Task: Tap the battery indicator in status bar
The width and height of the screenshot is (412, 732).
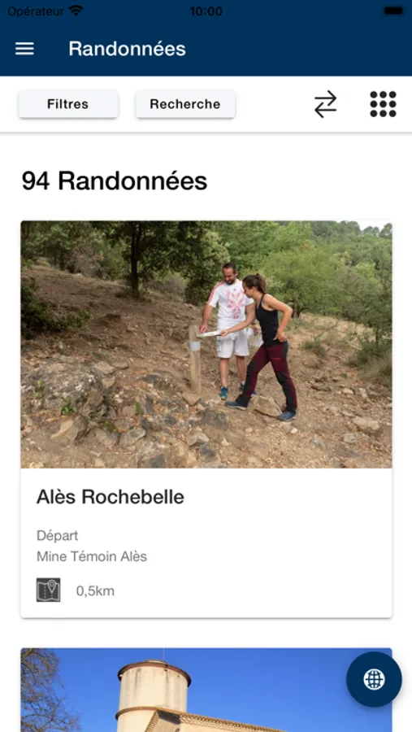Action: pos(394,11)
